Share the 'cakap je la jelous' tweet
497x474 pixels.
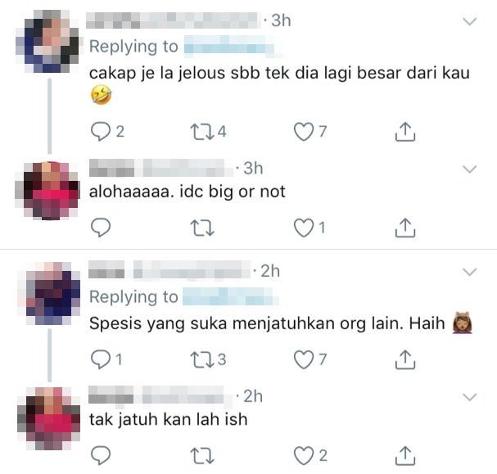(405, 132)
